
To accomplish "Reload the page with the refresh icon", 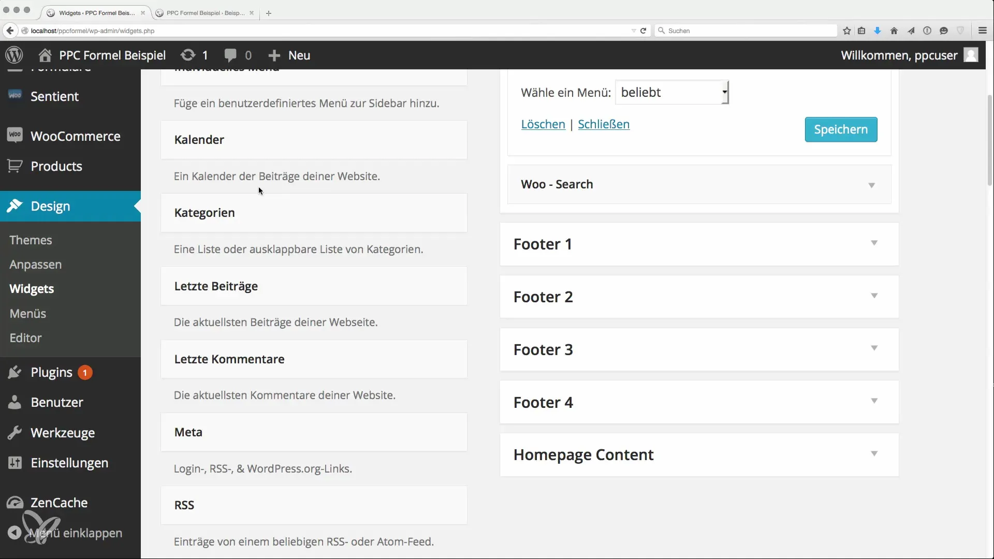I will (644, 31).
